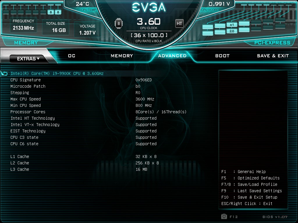Select the Intel(R) Core(TM) i9-9900K header row

point(57,73)
